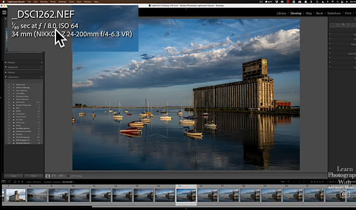This screenshot has height=210, width=356.
Task: Select filmstrip thumbnail numbered 10
Action: (80, 195)
